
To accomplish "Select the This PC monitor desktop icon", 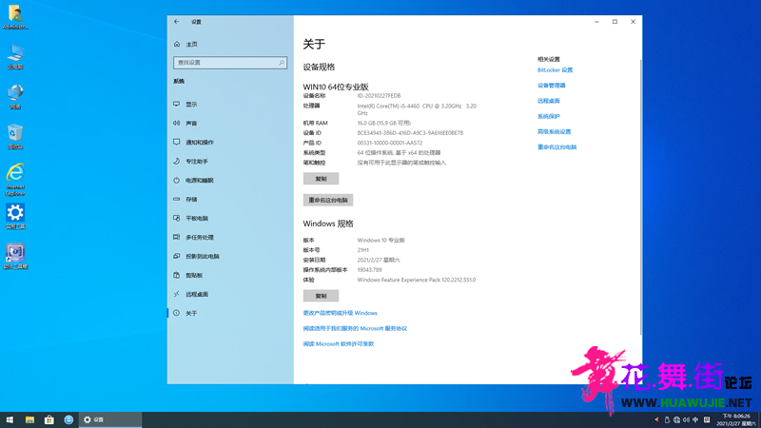I will [15, 57].
